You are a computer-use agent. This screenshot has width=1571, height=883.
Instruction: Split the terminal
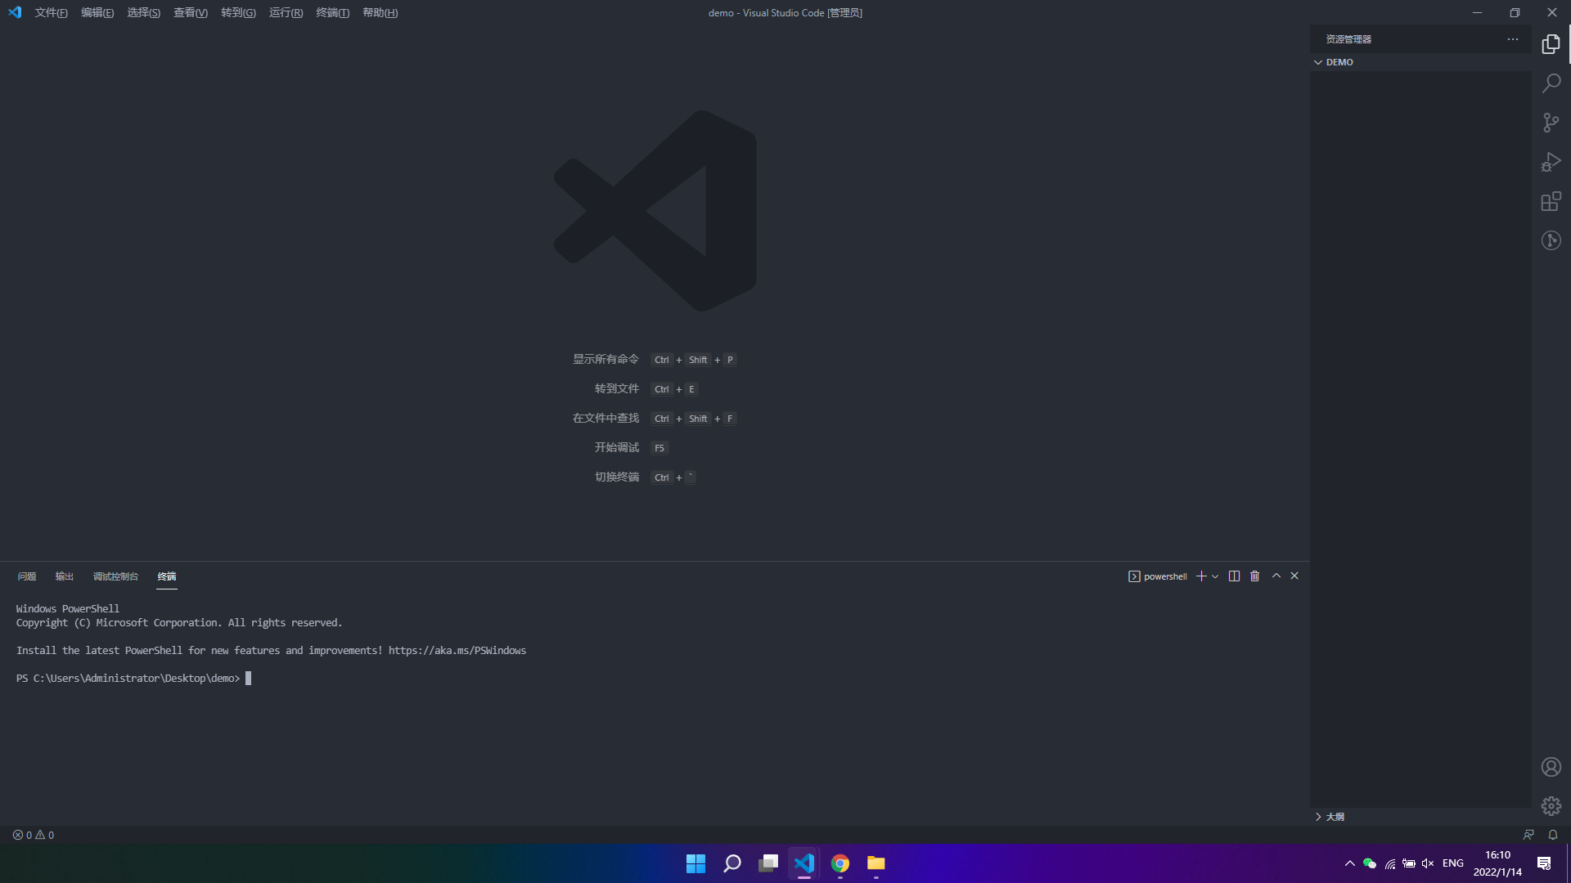click(1234, 576)
